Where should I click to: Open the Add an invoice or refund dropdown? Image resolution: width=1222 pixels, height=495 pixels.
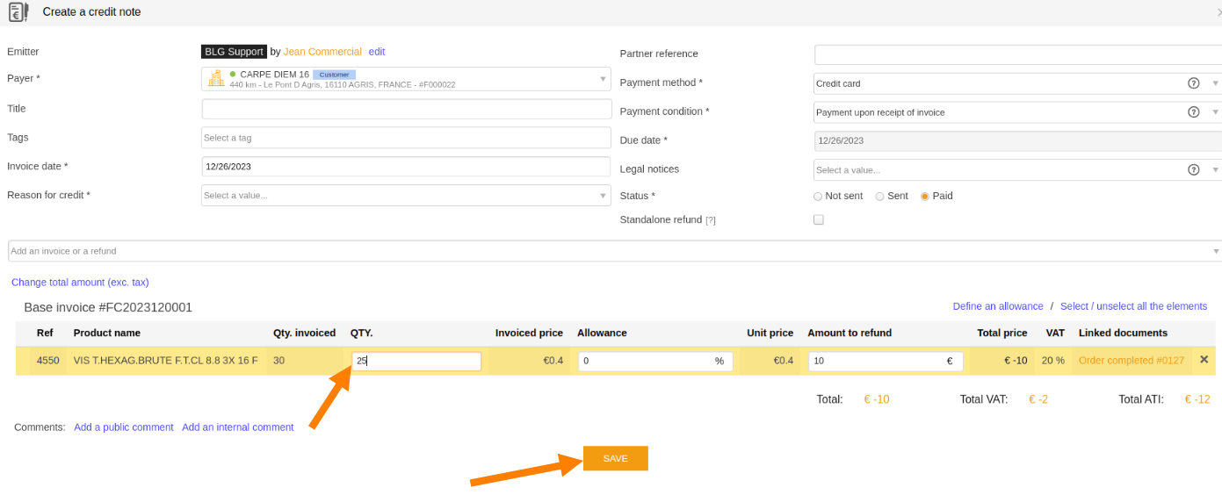click(x=615, y=251)
